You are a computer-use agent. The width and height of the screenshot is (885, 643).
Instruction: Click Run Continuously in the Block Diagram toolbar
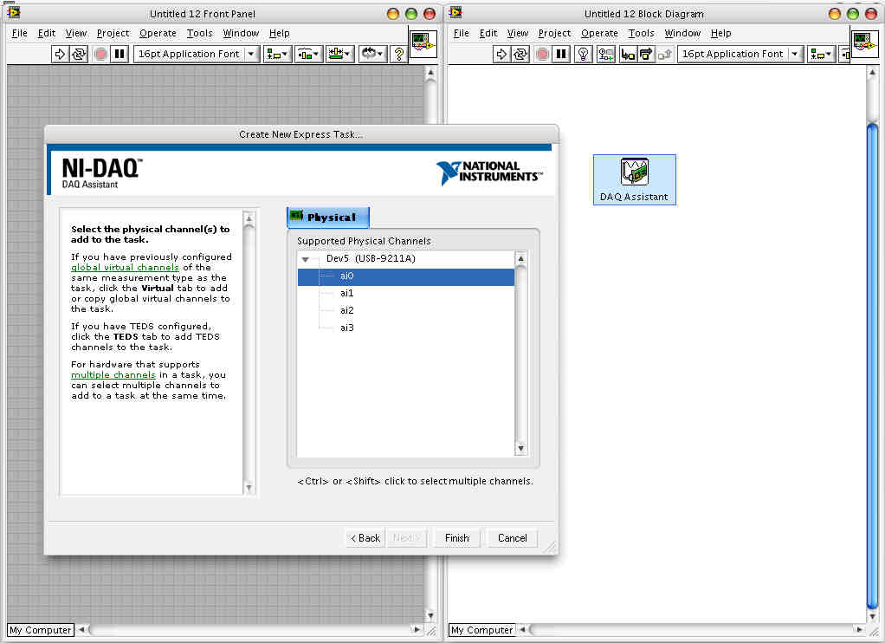(520, 54)
